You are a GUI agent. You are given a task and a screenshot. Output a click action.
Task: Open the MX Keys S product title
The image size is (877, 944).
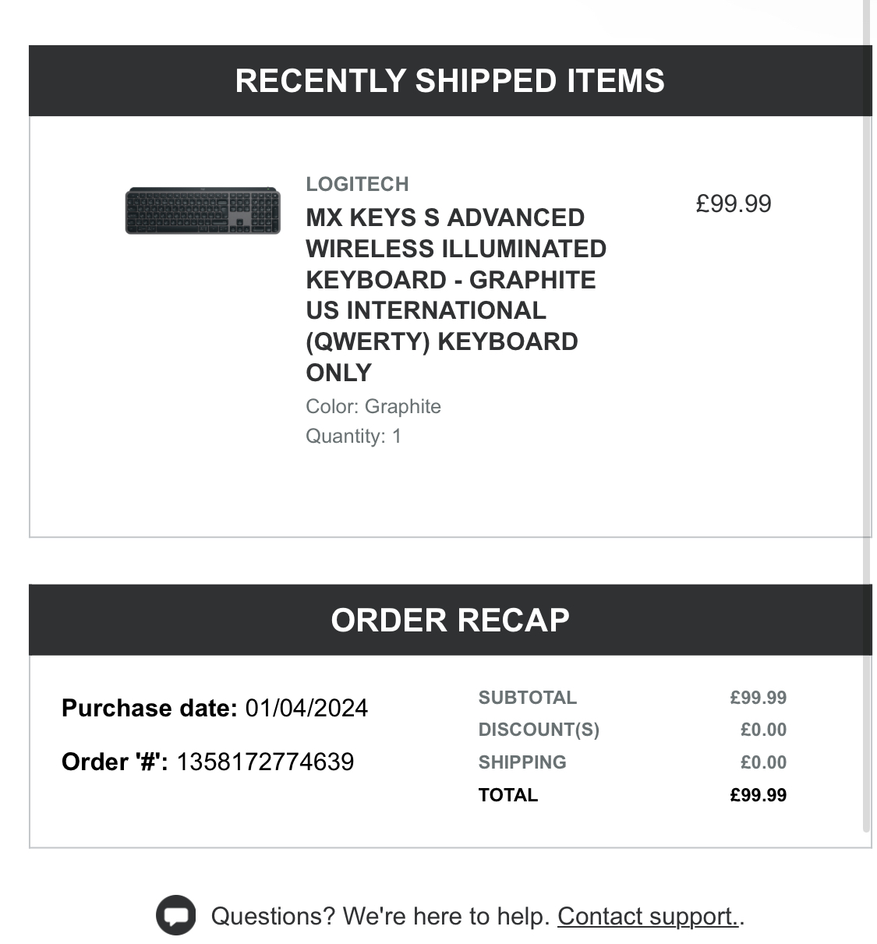point(456,295)
